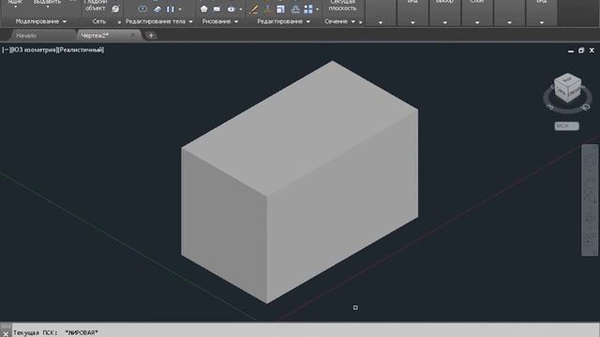Click the oval solid-editing tool icon
This screenshot has height=337, width=600.
142,8
